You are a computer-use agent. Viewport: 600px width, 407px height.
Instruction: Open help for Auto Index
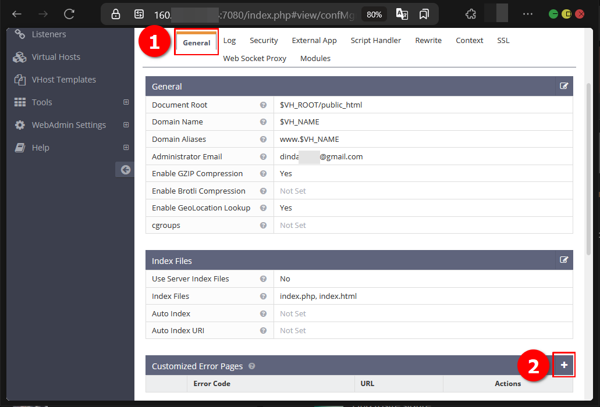(x=263, y=314)
